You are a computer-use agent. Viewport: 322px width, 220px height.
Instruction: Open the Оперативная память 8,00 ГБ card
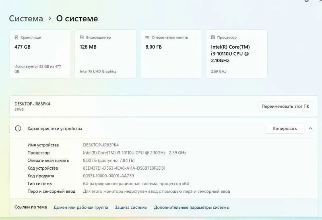tap(171, 54)
